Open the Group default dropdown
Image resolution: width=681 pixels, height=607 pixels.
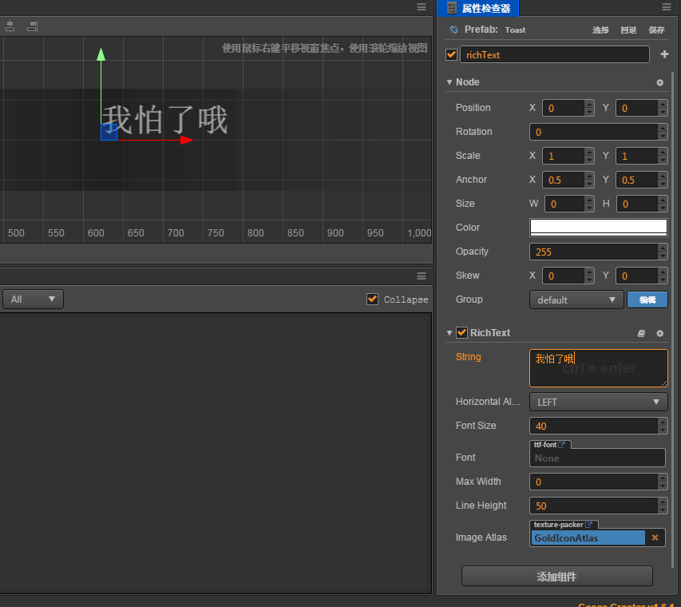[576, 300]
